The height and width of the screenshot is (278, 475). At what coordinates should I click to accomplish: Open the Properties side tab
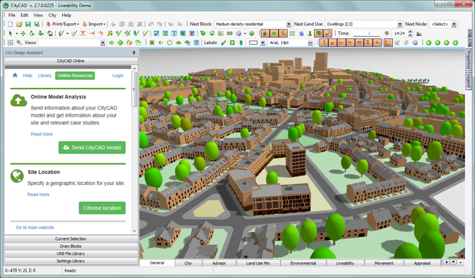pos(469,59)
